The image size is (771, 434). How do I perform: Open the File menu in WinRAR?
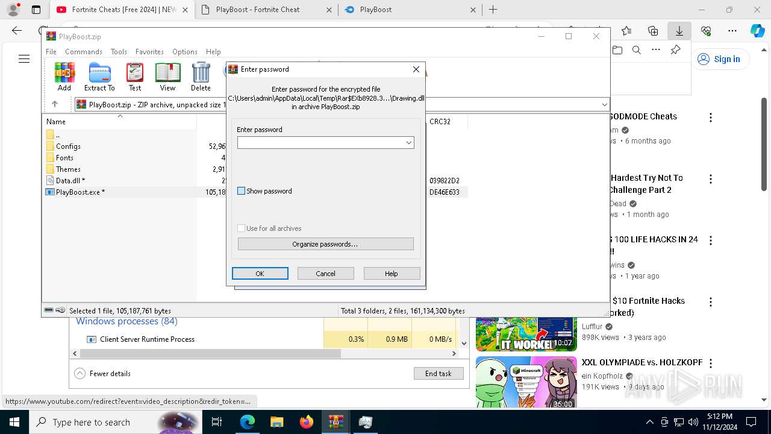(x=51, y=52)
